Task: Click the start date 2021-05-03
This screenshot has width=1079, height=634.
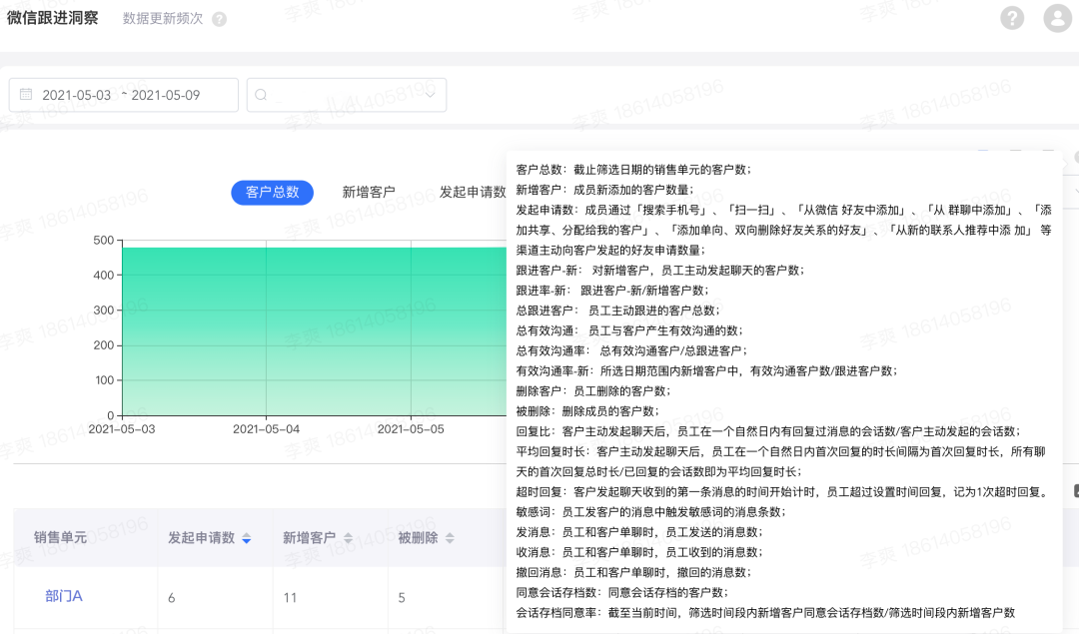Action: [x=76, y=95]
